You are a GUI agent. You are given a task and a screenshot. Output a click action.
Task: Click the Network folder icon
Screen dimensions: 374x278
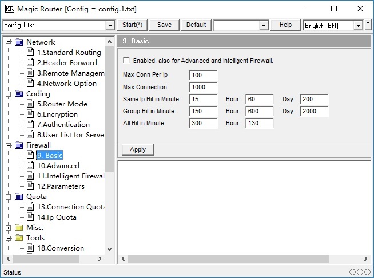(19, 42)
